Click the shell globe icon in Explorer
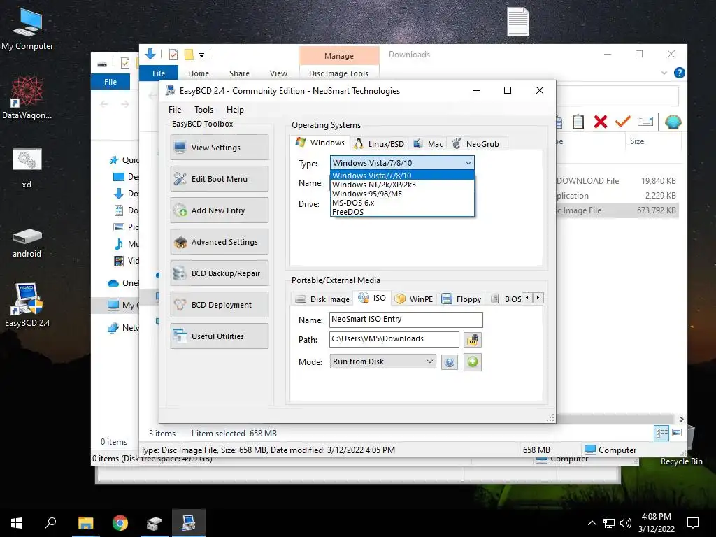Viewport: 716px width, 537px height. pyautogui.click(x=673, y=122)
